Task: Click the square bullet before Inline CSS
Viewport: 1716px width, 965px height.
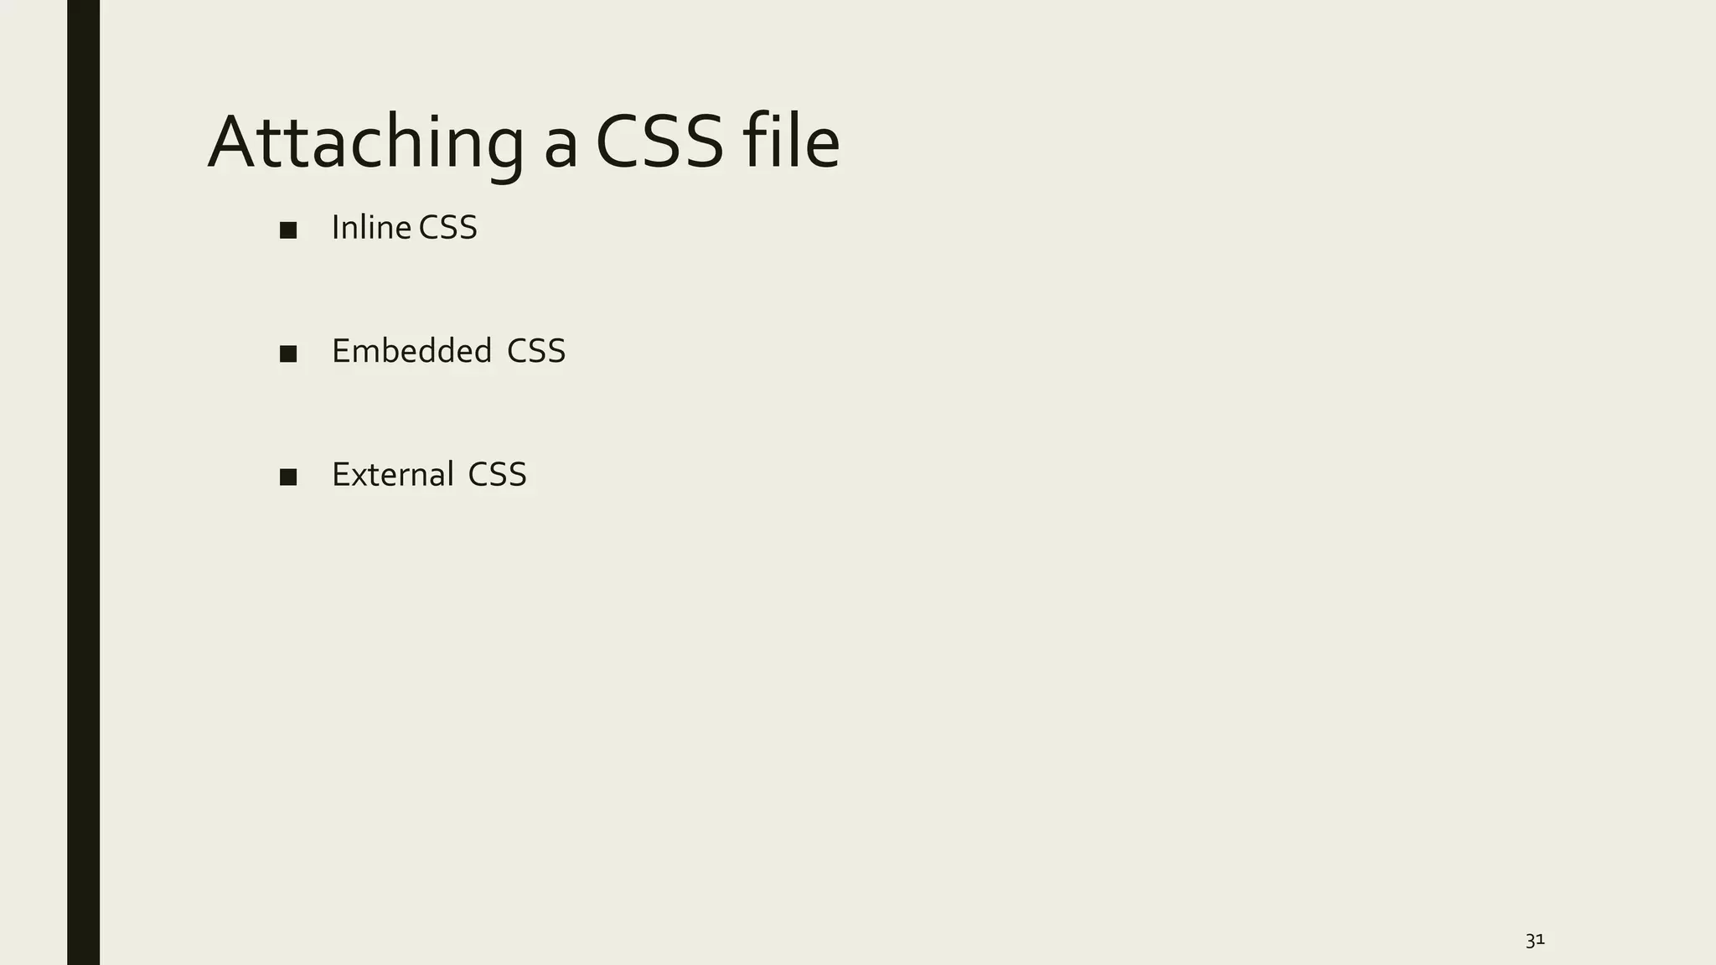Action: [288, 230]
